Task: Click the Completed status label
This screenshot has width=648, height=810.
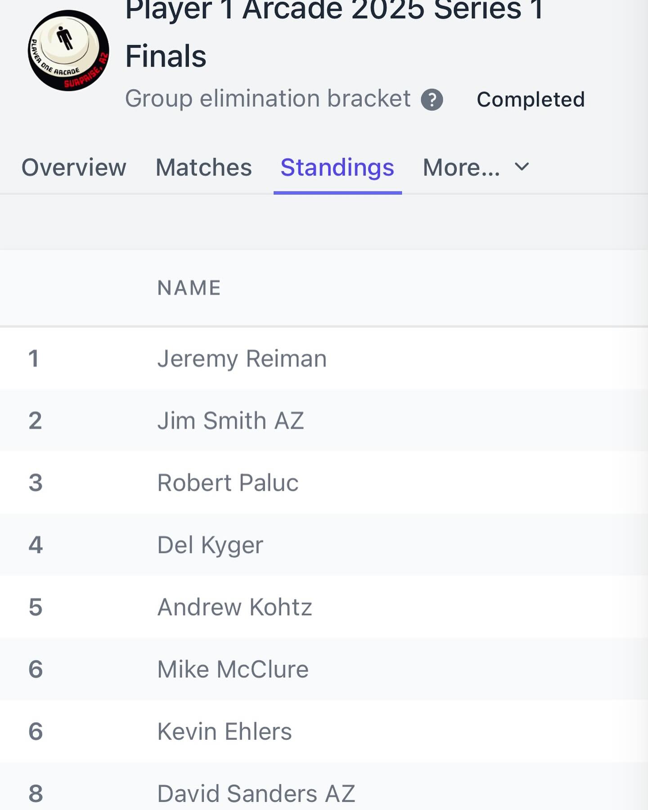Action: click(x=531, y=99)
